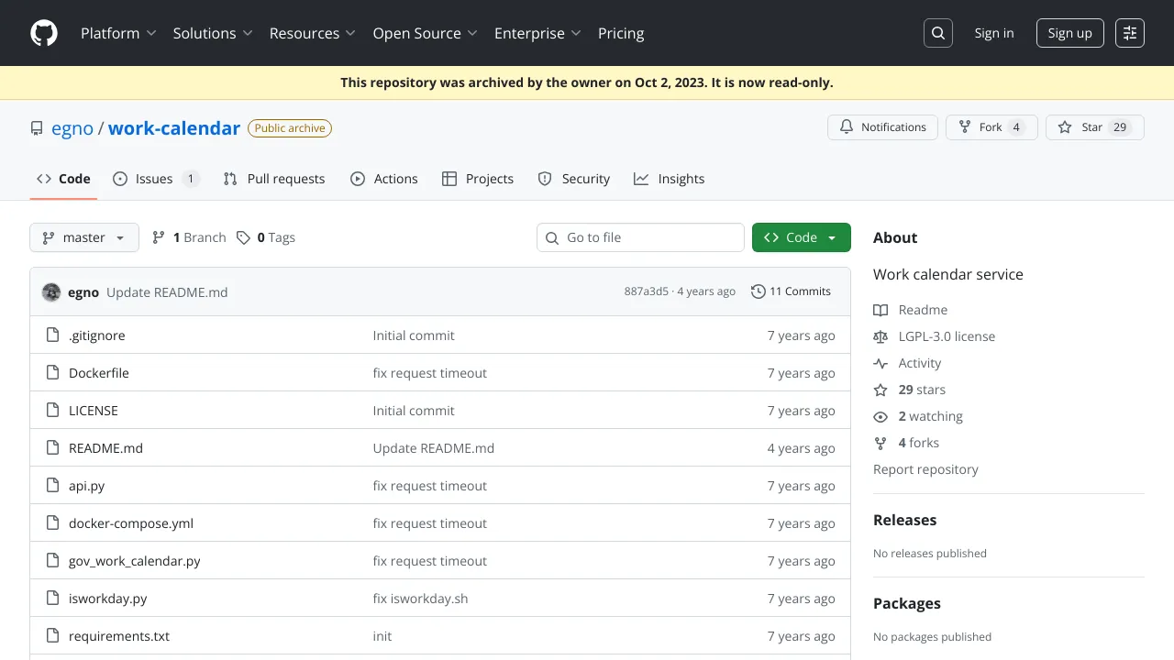The width and height of the screenshot is (1174, 660).
Task: Open the 'init' commit message for requirements.txt
Action: pyautogui.click(x=382, y=636)
